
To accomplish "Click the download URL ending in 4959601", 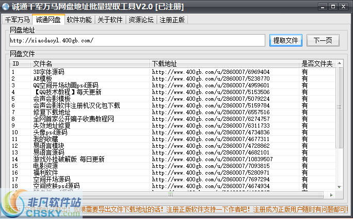I will 211,85.
